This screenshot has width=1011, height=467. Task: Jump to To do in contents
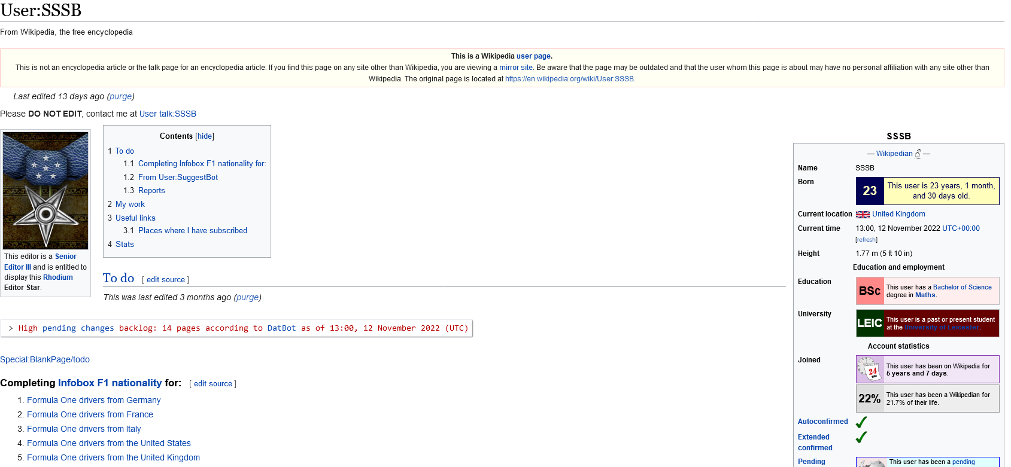[125, 151]
